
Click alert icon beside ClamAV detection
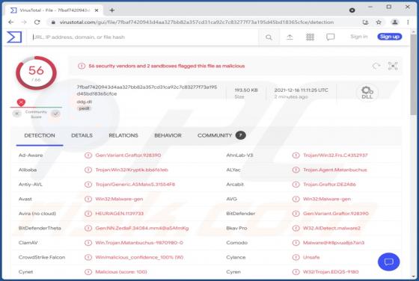click(88, 243)
